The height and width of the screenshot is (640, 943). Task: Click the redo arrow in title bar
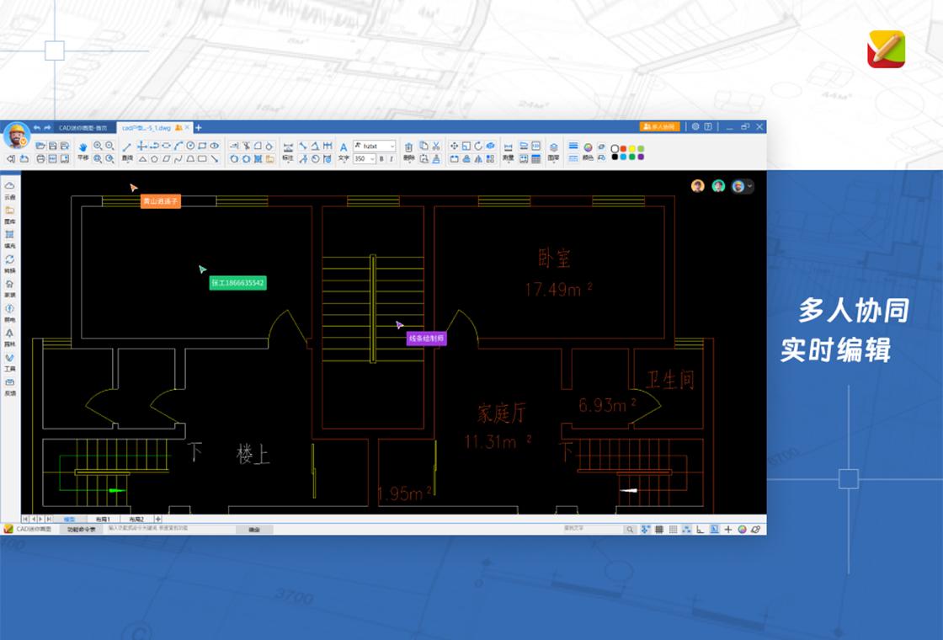pyautogui.click(x=47, y=127)
